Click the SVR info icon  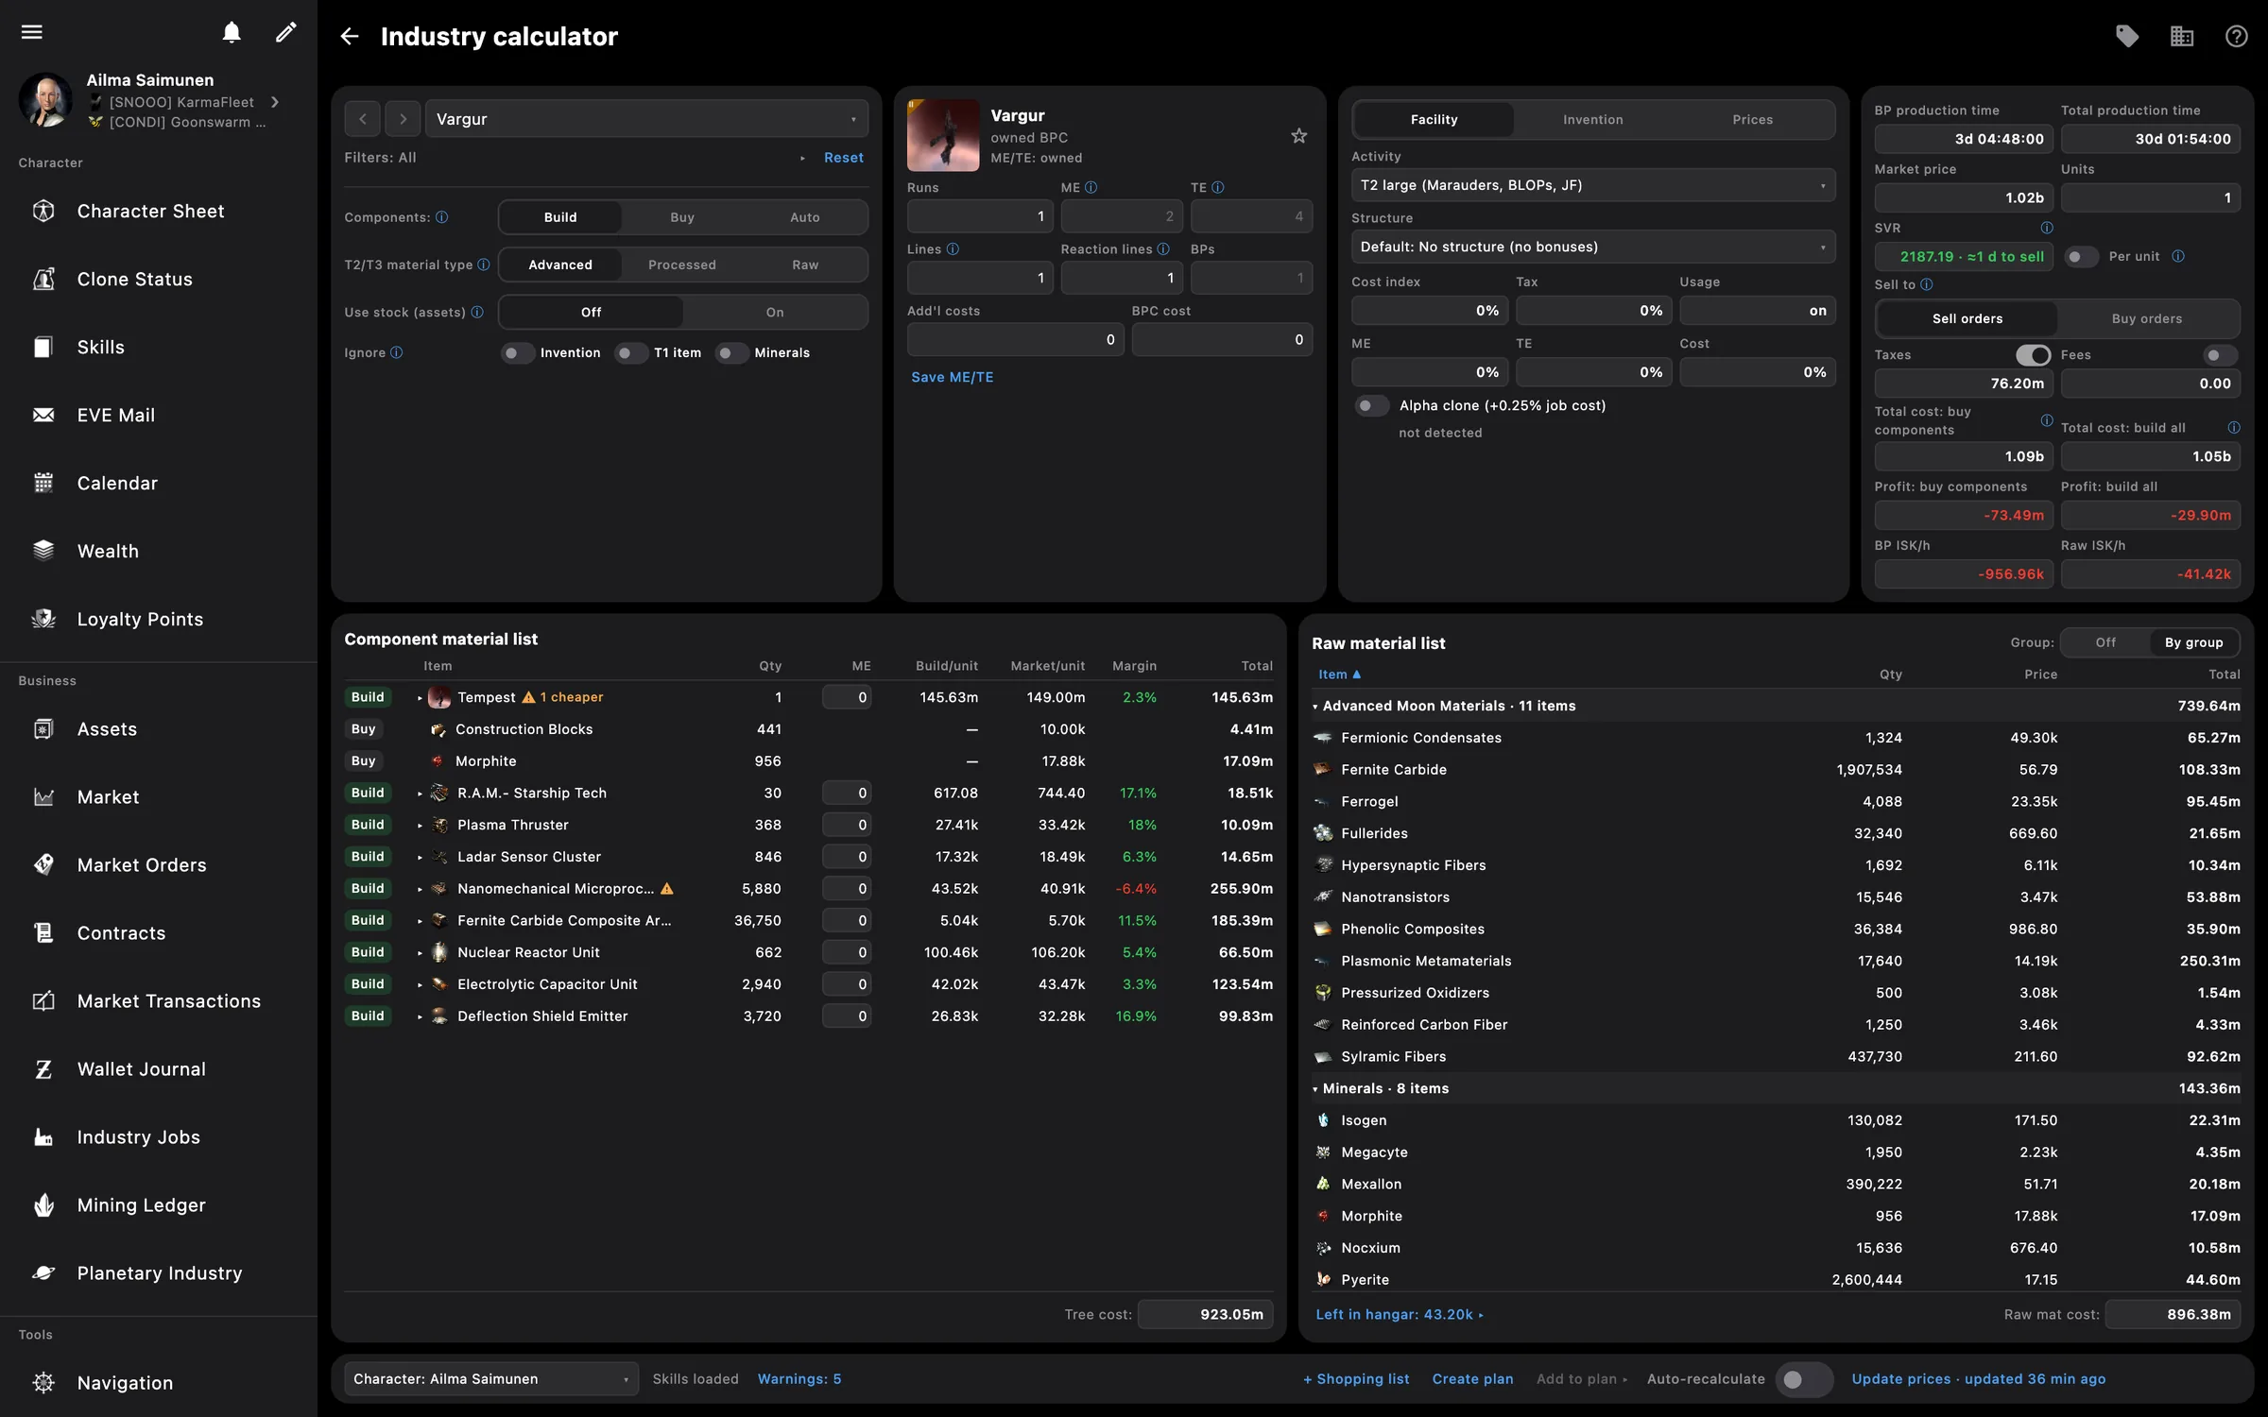[x=2046, y=228]
